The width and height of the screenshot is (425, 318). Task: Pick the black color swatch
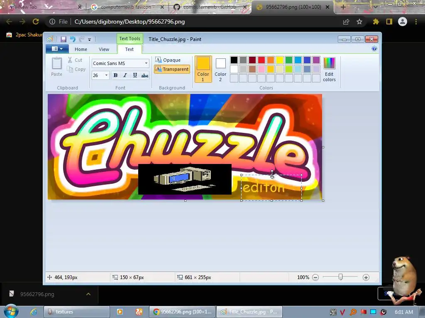(234, 60)
